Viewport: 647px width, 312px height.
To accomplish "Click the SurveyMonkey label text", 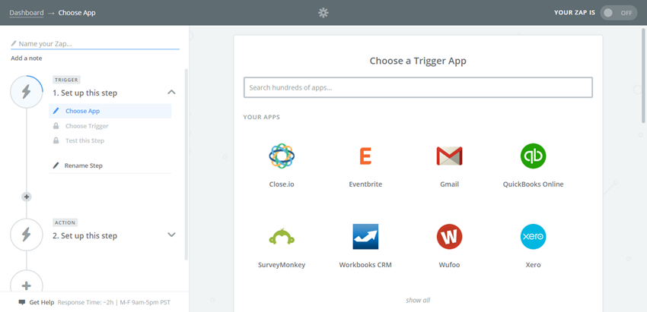I will 282,265.
